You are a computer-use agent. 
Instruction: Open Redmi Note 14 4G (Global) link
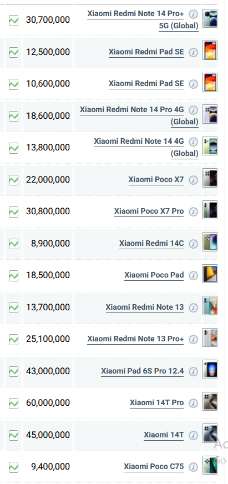(146, 147)
